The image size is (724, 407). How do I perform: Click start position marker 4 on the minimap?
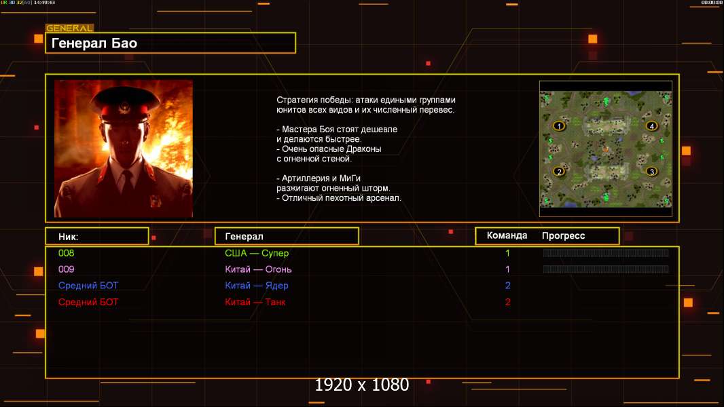coord(651,126)
